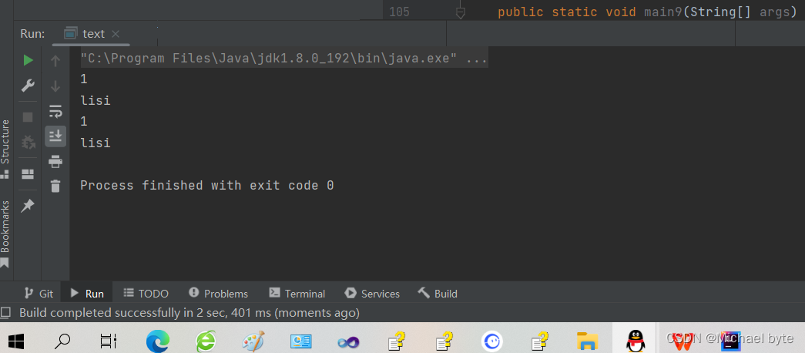Viewport: 805px width, 353px height.
Task: Open the Git tool window
Action: 39,294
